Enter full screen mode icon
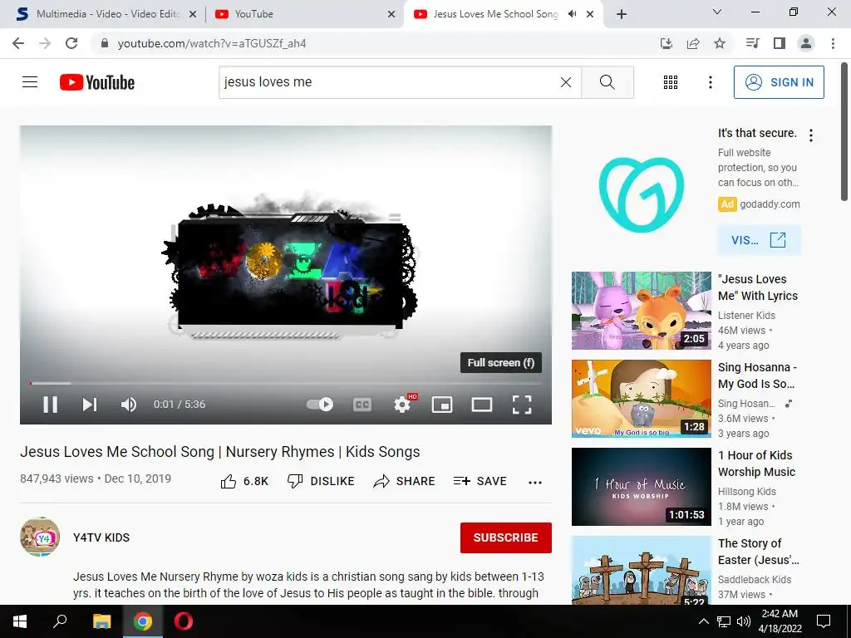Image resolution: width=851 pixels, height=638 pixels. tap(522, 405)
